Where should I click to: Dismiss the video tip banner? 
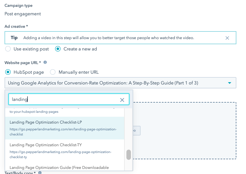[227, 38]
